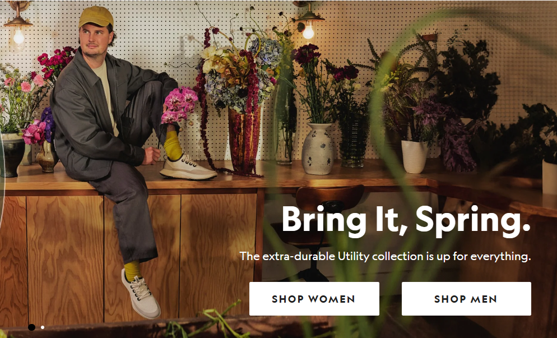Click the hanging light bulb at top left
This screenshot has width=557, height=338.
coord(18,36)
